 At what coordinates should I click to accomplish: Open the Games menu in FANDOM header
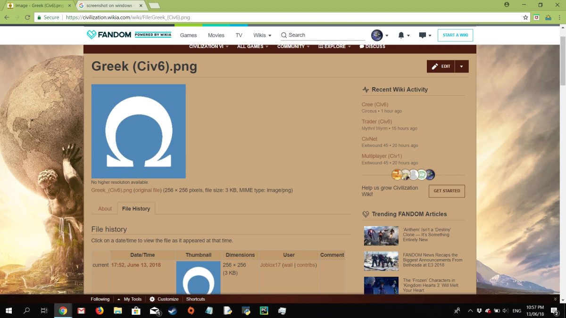[188, 35]
